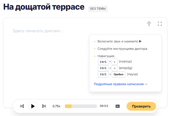Click the (вперёд) label
170x116 pixels.
tap(125, 68)
